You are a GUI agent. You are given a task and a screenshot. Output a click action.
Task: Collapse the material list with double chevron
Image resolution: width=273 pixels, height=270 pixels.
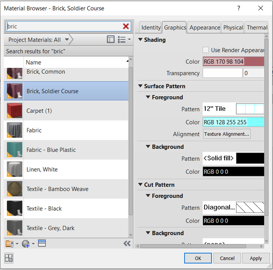tap(127, 243)
